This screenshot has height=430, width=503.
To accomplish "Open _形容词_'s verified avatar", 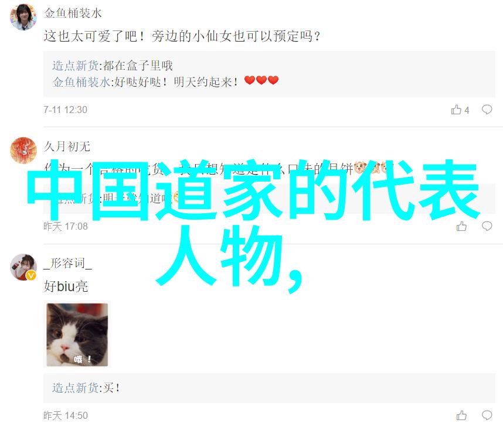I will point(23,267).
